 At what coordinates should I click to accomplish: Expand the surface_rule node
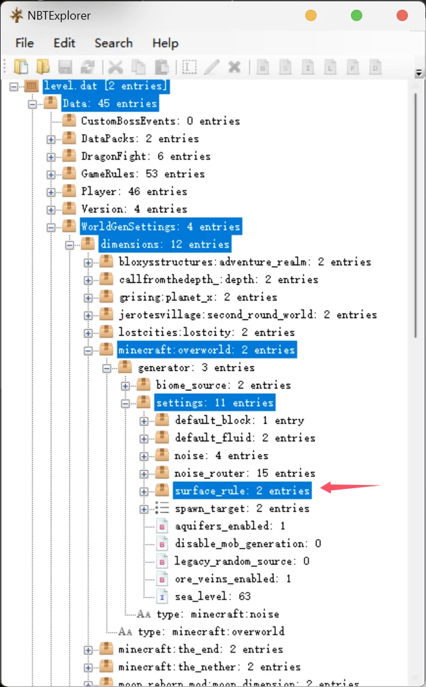(x=144, y=491)
